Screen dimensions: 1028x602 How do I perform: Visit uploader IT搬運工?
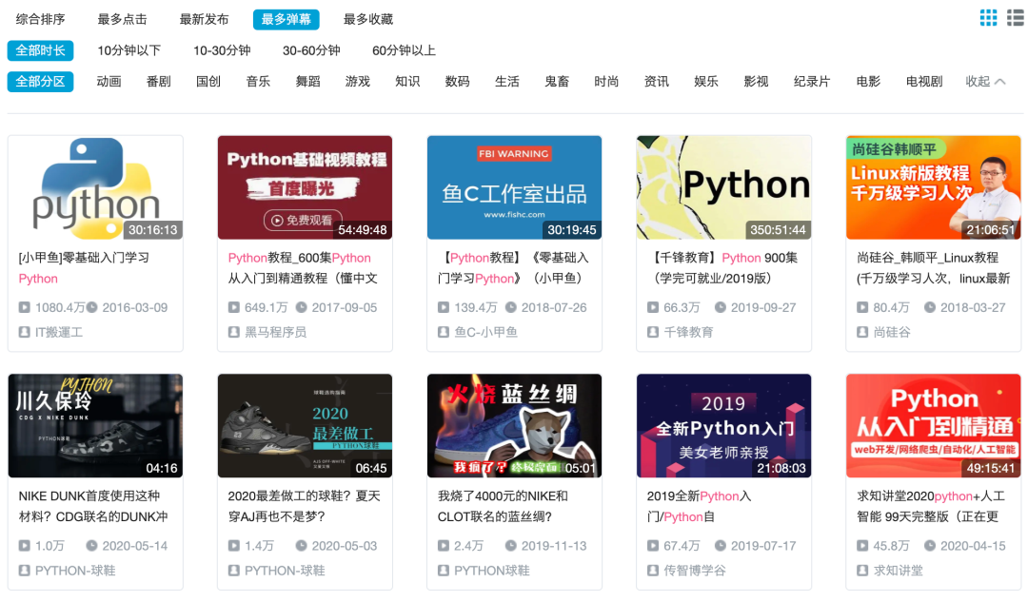point(59,332)
